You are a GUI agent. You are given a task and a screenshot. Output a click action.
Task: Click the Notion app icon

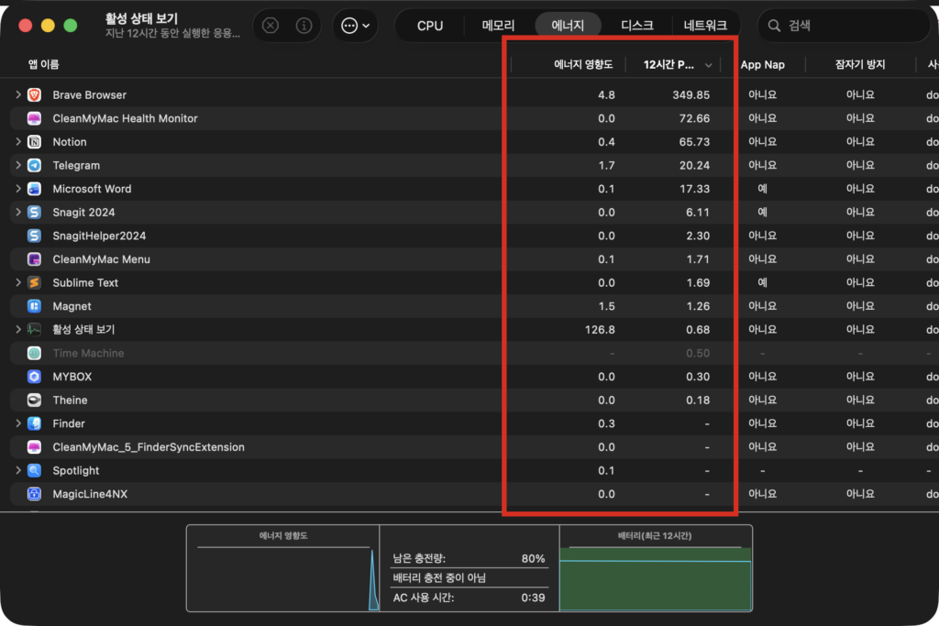[34, 142]
